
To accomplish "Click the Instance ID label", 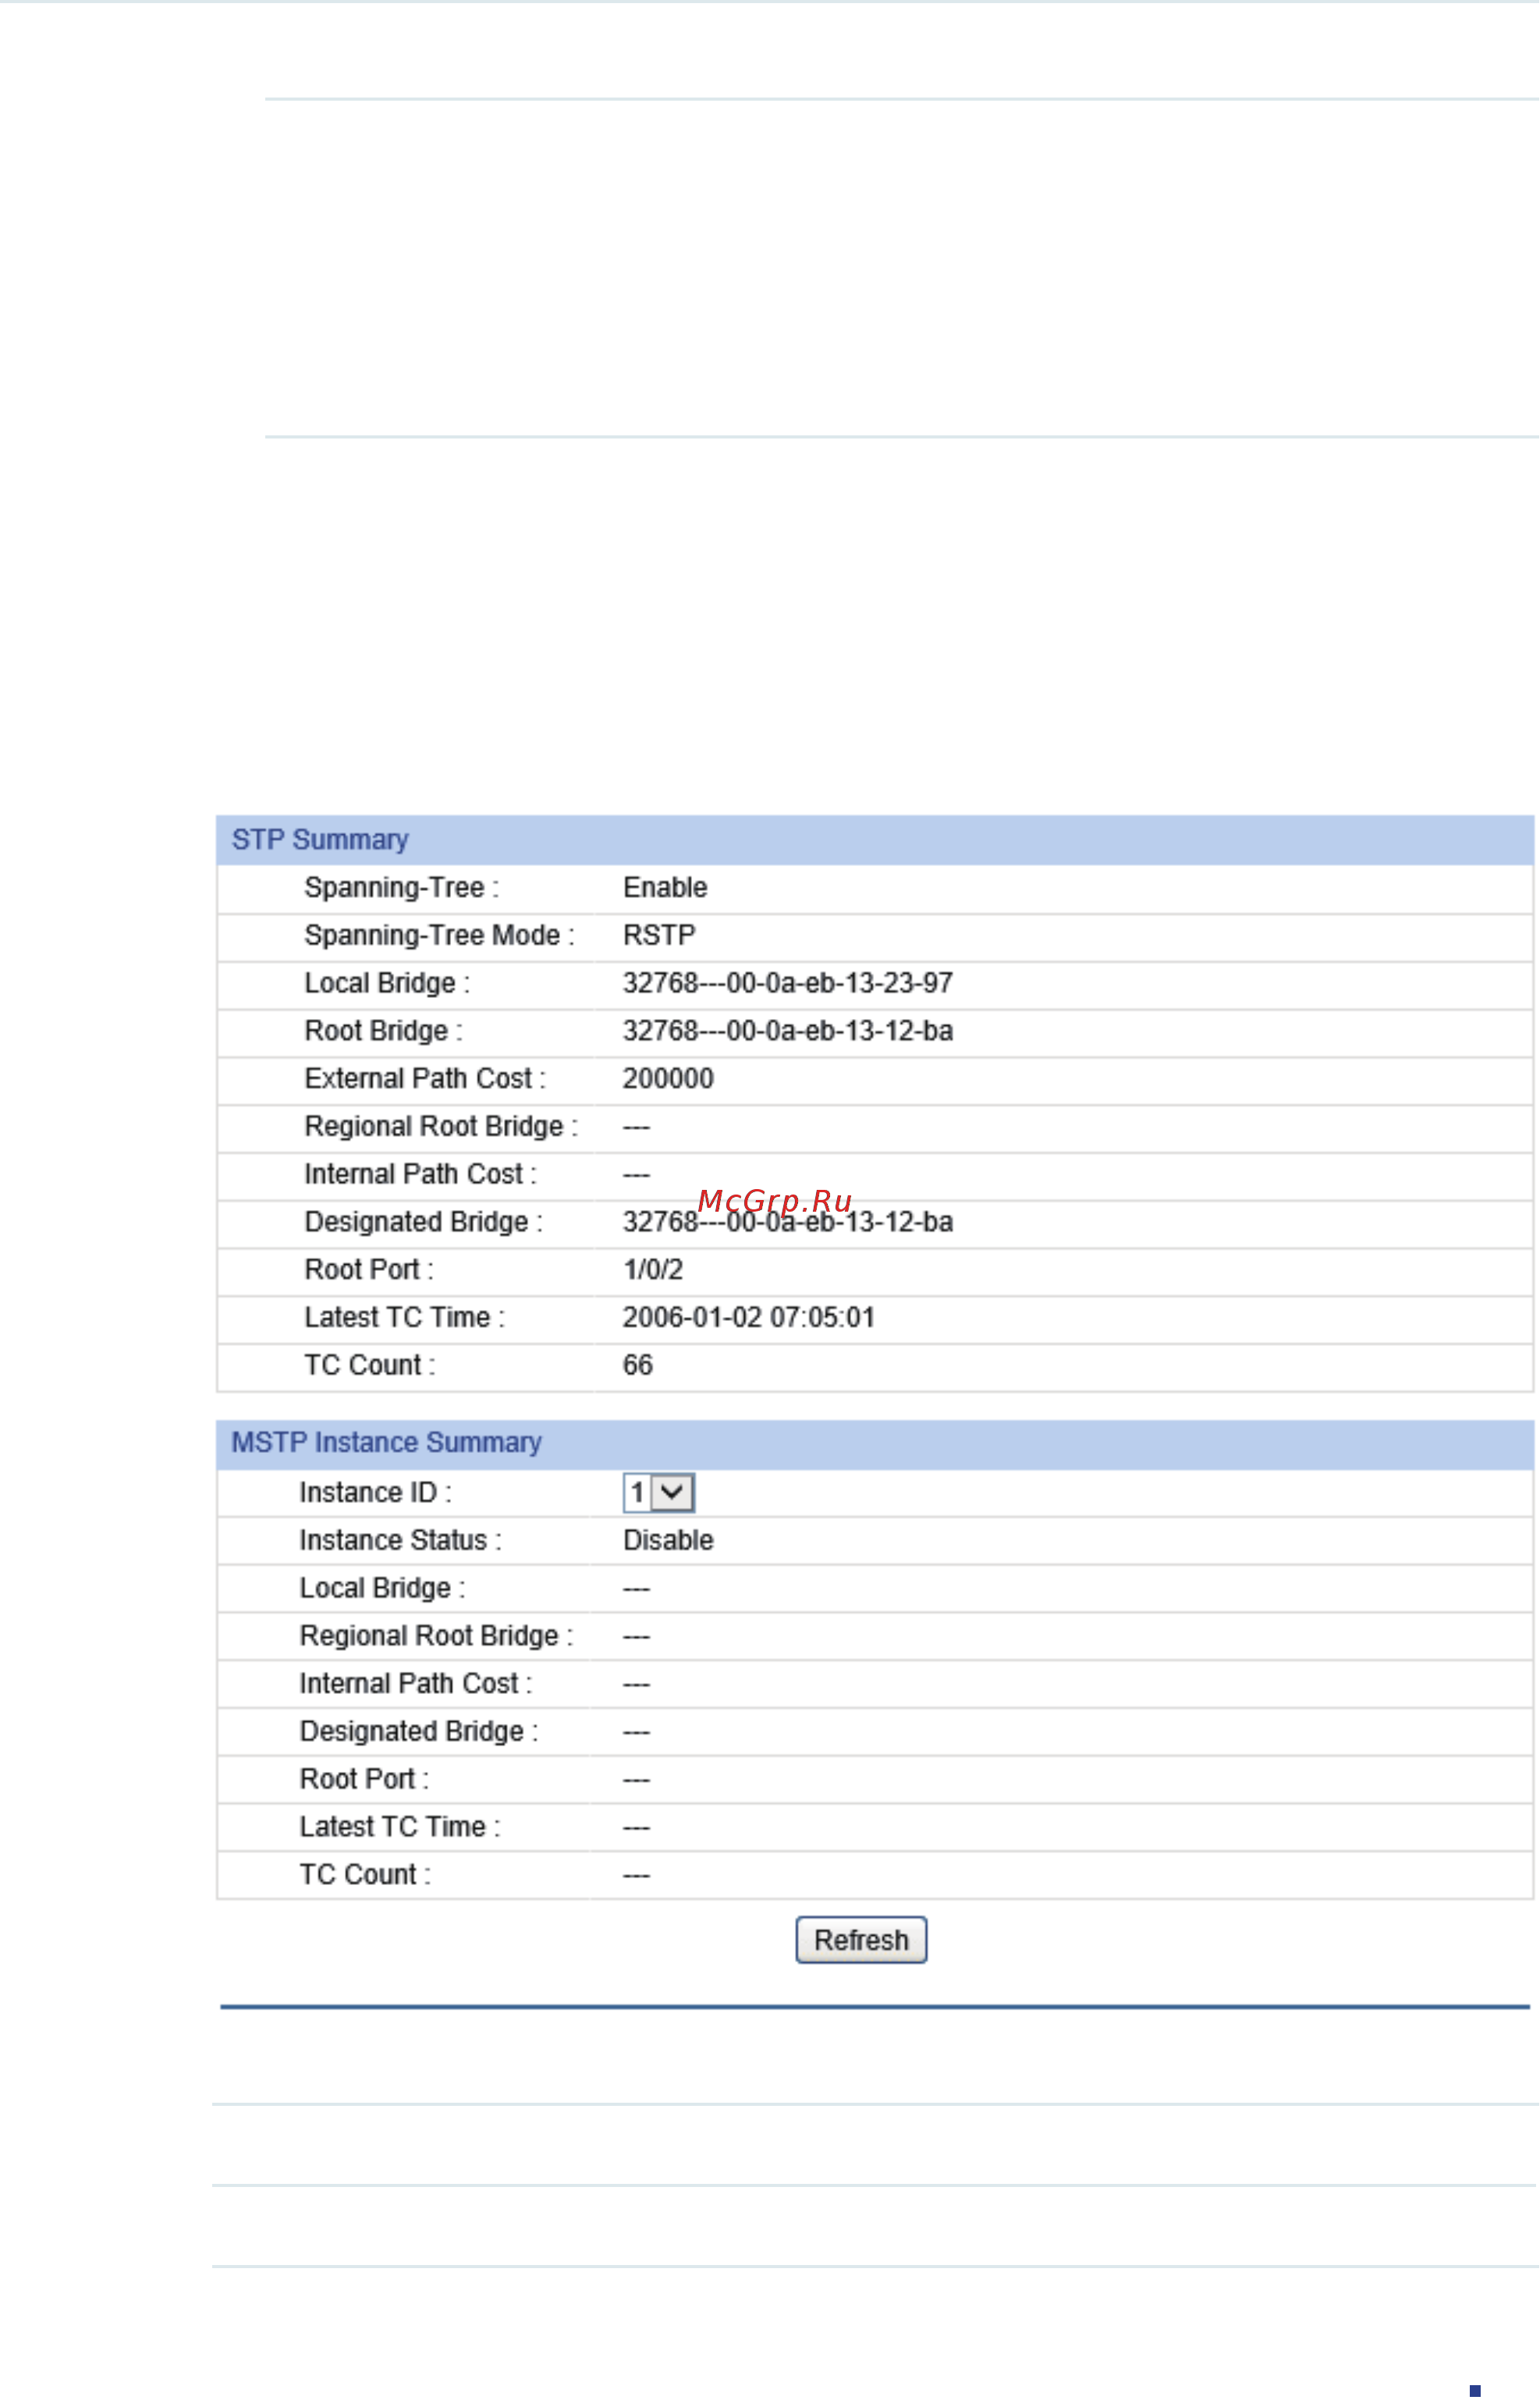I will (376, 1493).
